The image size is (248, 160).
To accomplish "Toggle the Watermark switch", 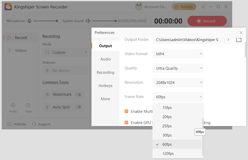I will pyautogui.click(x=78, y=94).
